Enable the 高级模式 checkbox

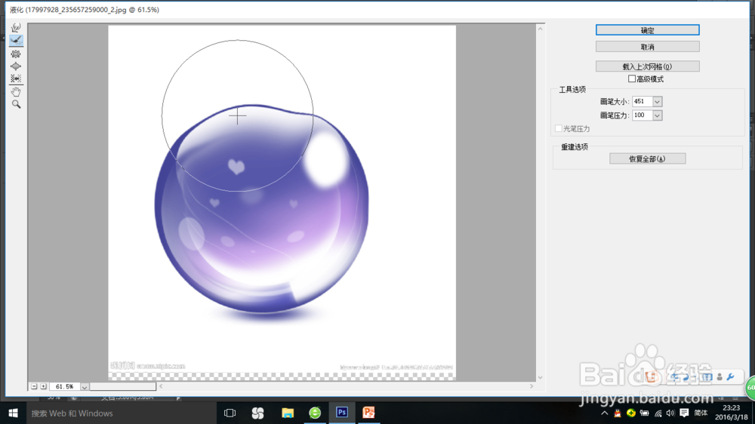pyautogui.click(x=632, y=79)
